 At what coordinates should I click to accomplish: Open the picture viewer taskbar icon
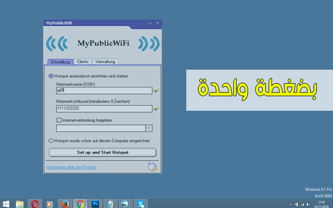(125, 204)
